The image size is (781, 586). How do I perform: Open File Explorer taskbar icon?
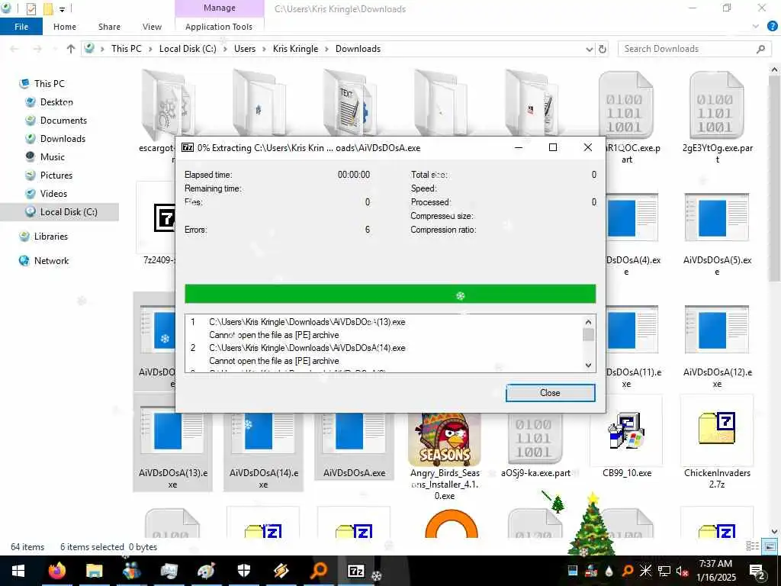point(94,571)
